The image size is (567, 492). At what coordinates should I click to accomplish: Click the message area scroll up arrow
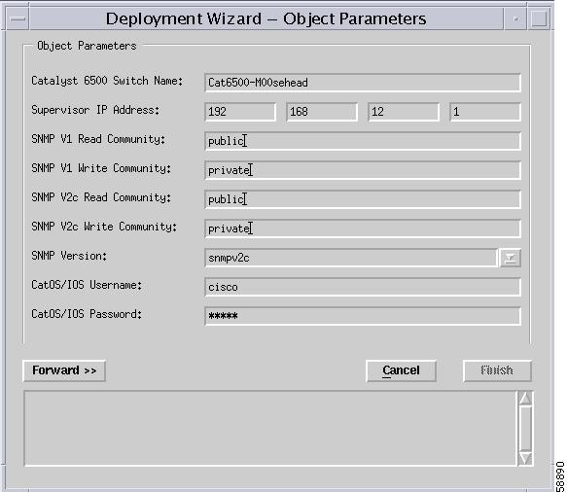pyautogui.click(x=525, y=398)
